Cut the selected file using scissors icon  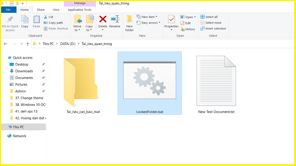pyautogui.click(x=46, y=17)
